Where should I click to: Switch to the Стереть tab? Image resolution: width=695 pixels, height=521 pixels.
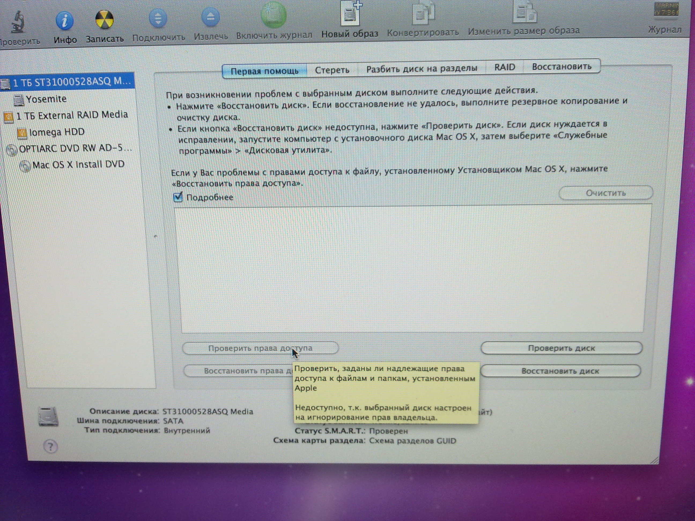click(332, 70)
